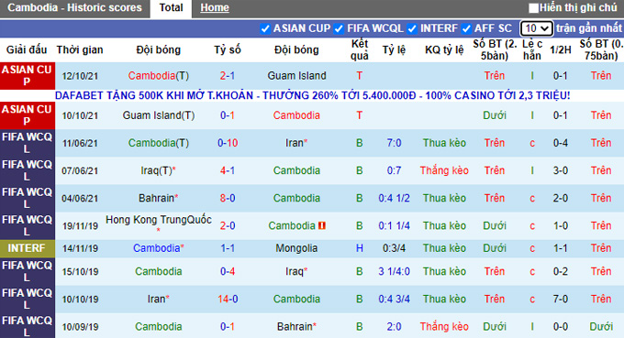Click Thắng kèo in the Iraq(T) row
Viewport: 624px width, 338px height.
444,170
